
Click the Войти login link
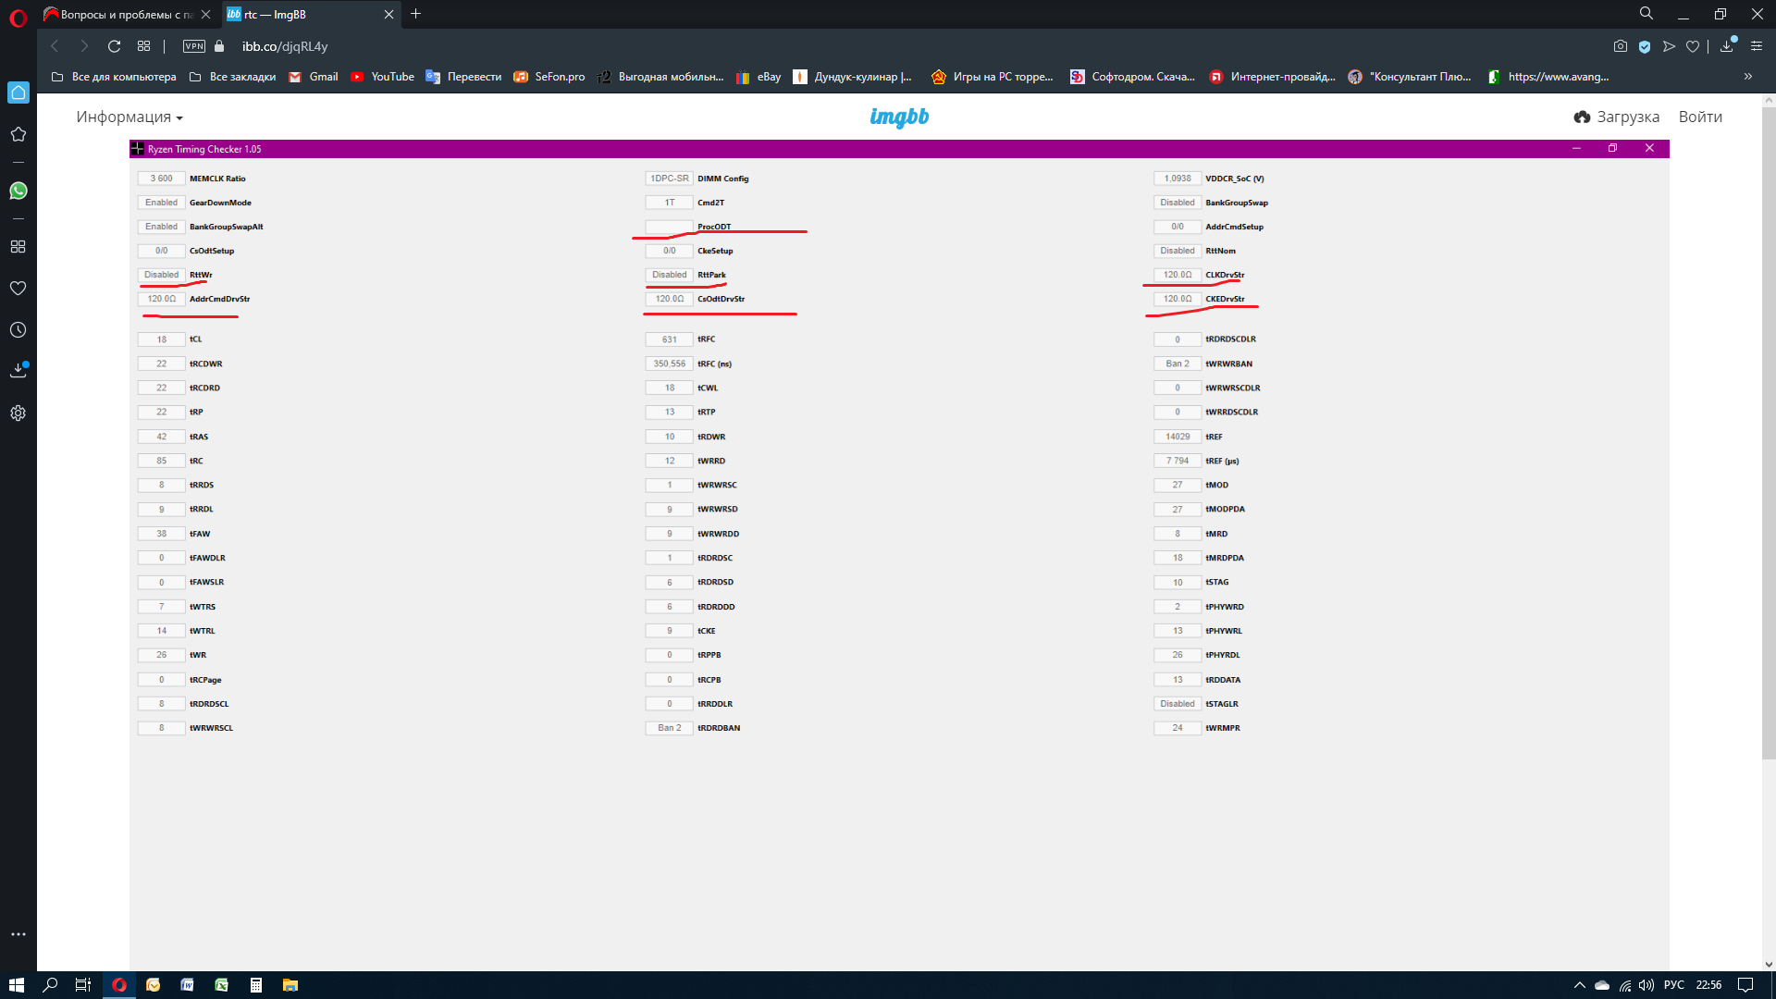point(1699,117)
